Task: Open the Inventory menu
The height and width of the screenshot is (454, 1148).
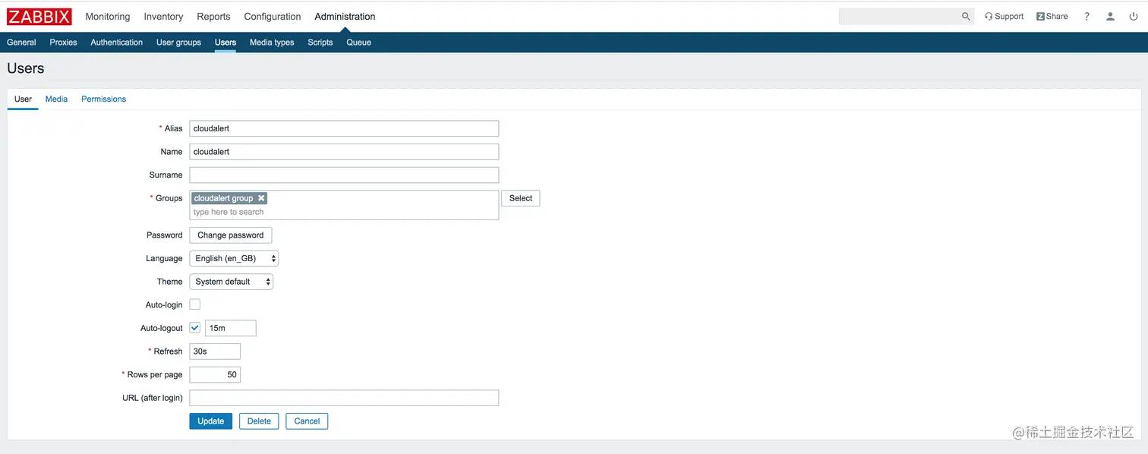Action: tap(163, 16)
